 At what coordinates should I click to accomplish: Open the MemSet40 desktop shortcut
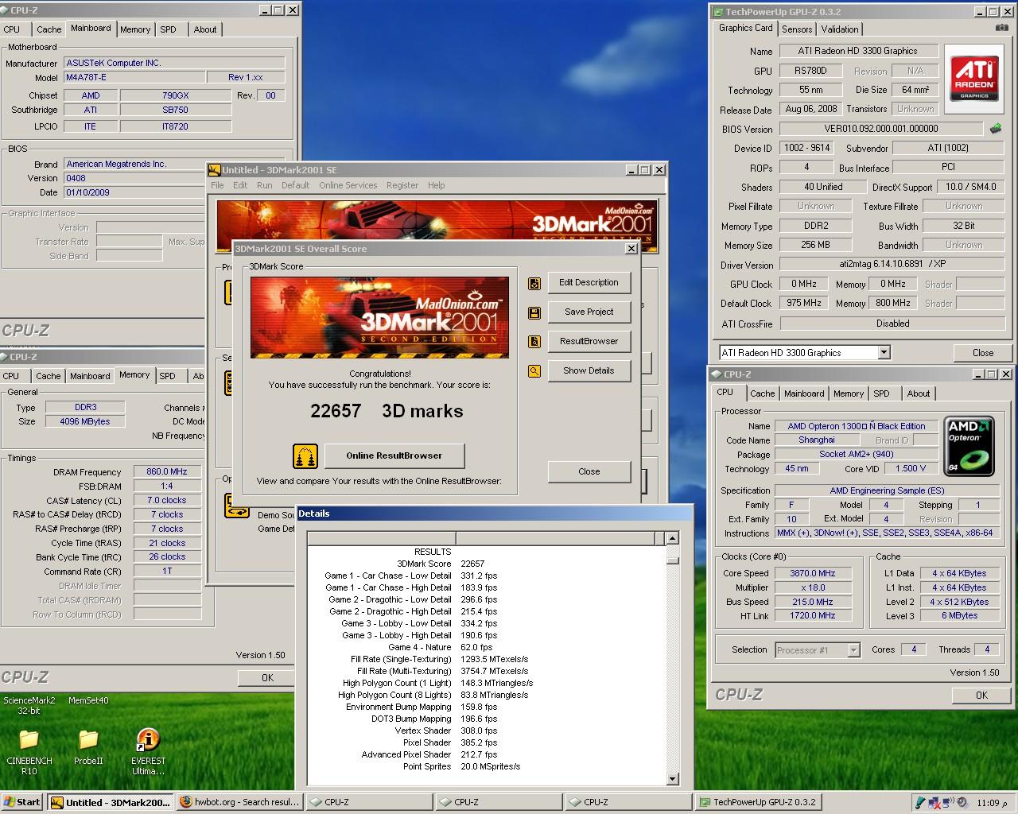tap(88, 700)
